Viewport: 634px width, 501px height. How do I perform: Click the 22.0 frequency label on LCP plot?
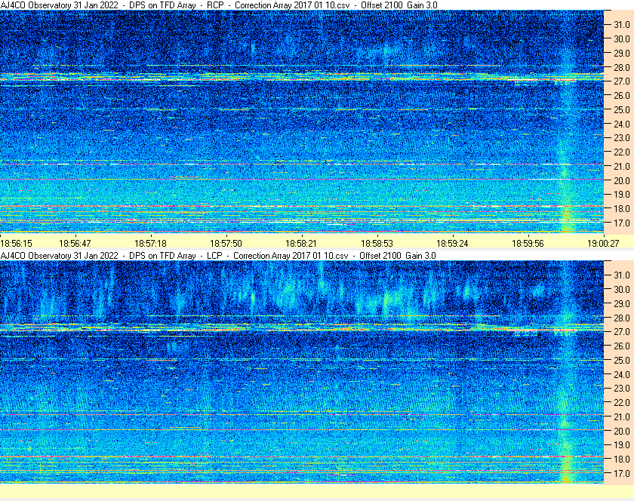[x=622, y=403]
